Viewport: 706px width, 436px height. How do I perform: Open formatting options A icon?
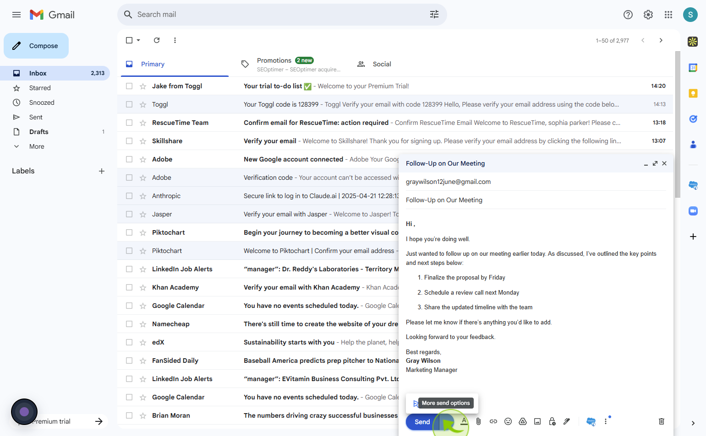pos(464,421)
